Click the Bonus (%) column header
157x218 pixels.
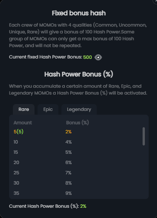[x=77, y=123]
